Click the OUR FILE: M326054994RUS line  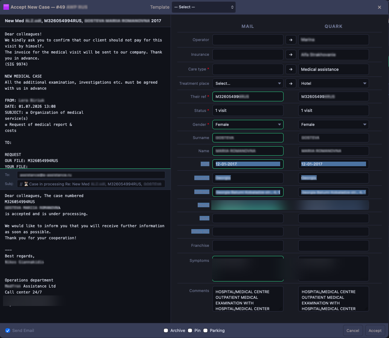coord(32,161)
